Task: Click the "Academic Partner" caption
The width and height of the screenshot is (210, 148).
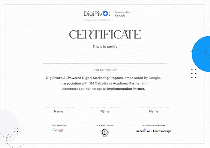Action: tap(105, 125)
